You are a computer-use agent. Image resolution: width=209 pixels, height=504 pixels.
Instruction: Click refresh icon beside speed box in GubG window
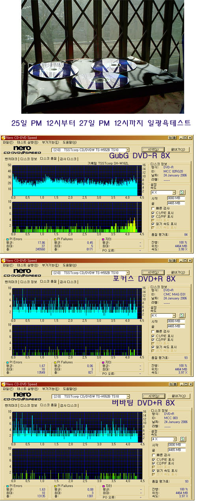182,192
